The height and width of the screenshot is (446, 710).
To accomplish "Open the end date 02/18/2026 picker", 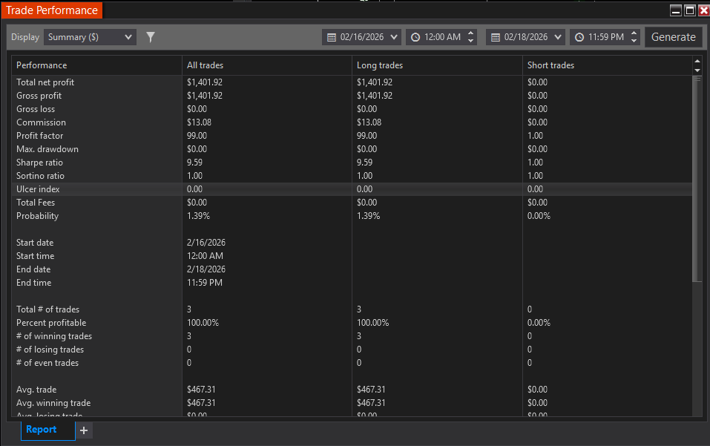I will (525, 37).
